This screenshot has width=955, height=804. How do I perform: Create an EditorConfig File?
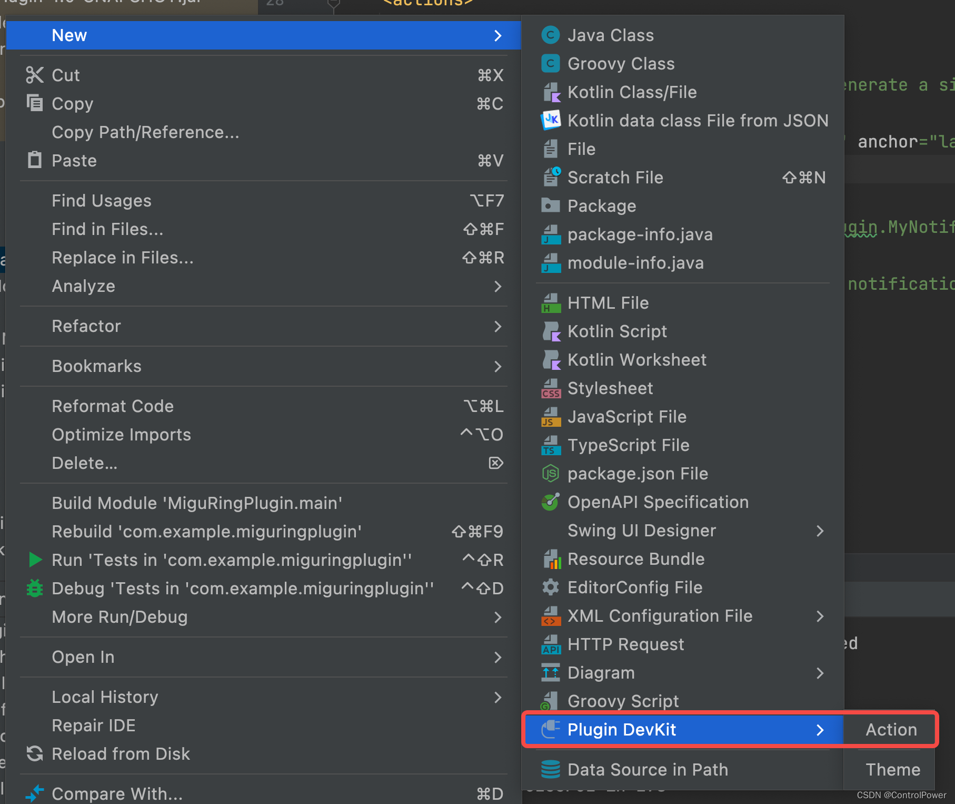pyautogui.click(x=634, y=587)
